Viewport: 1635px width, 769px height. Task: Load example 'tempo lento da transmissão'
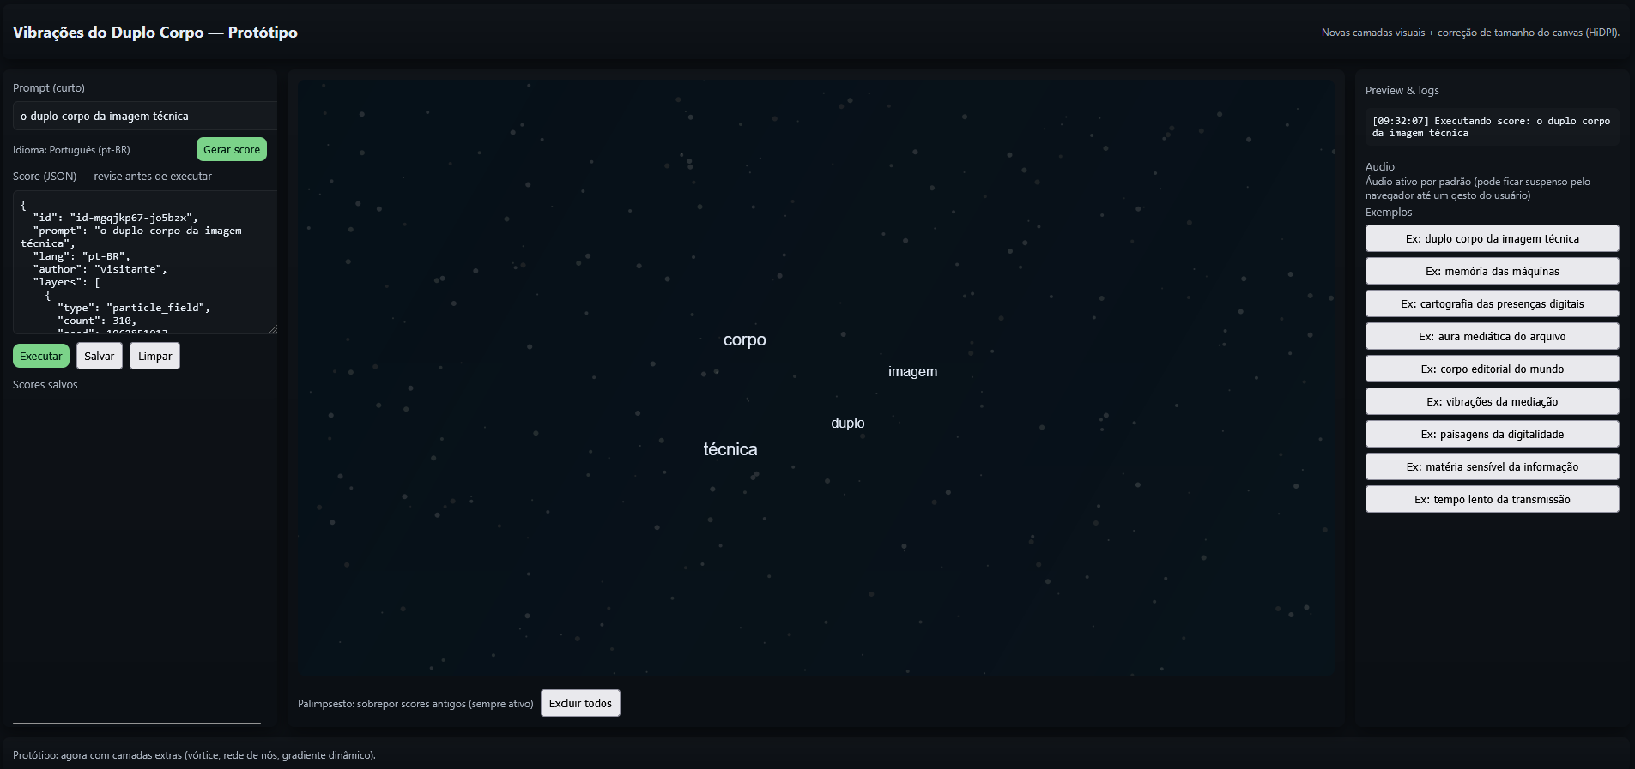click(x=1492, y=499)
